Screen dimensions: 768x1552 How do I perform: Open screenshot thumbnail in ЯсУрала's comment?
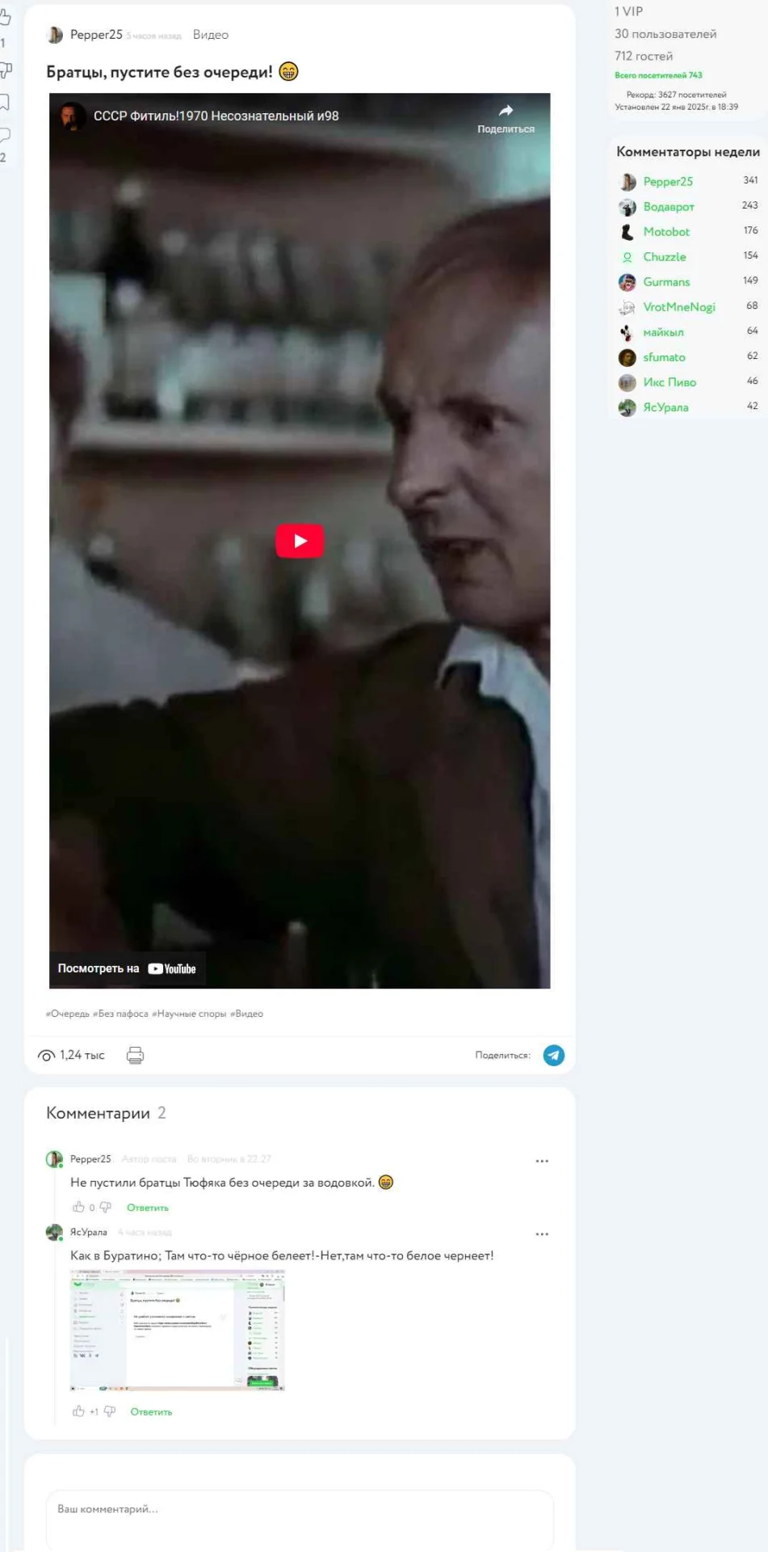178,1330
